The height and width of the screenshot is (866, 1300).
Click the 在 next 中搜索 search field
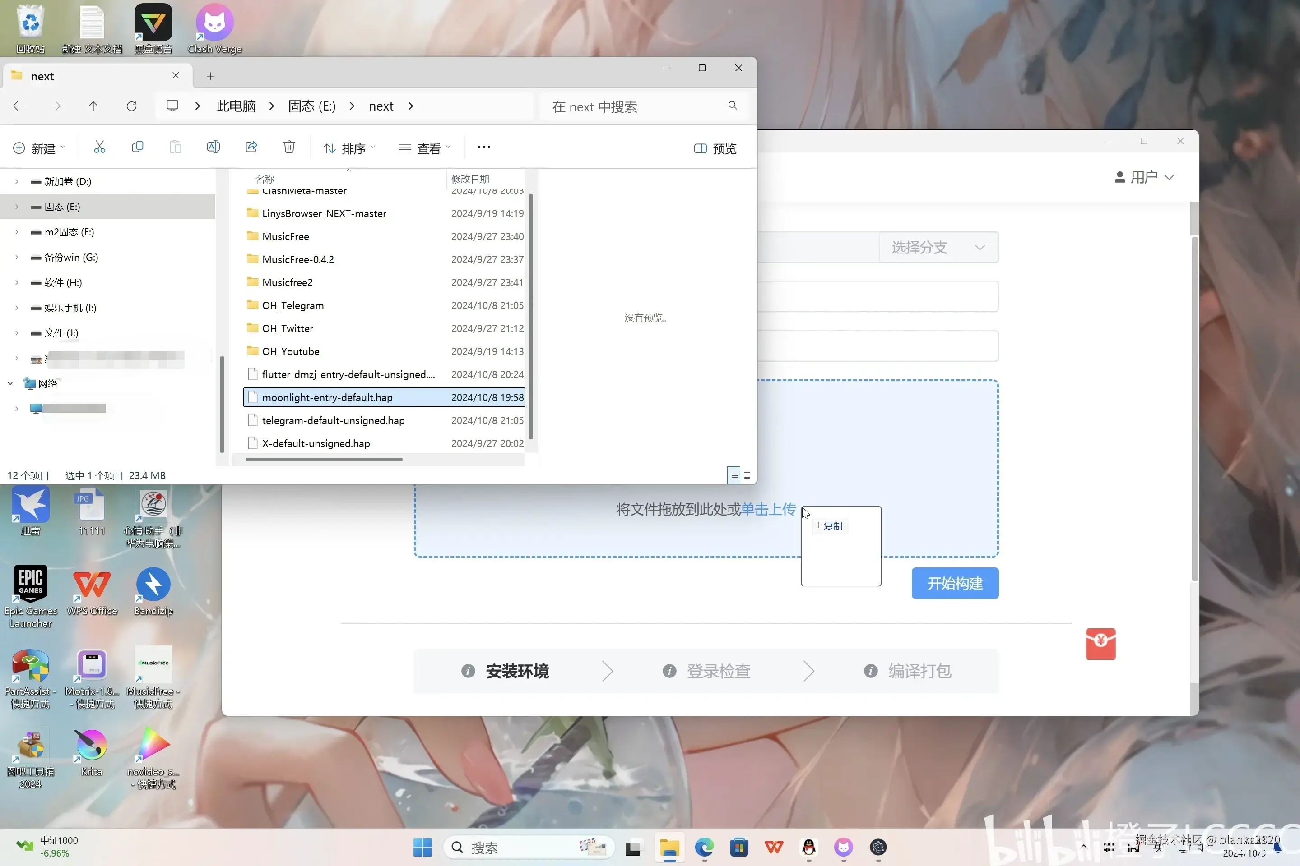(x=636, y=106)
